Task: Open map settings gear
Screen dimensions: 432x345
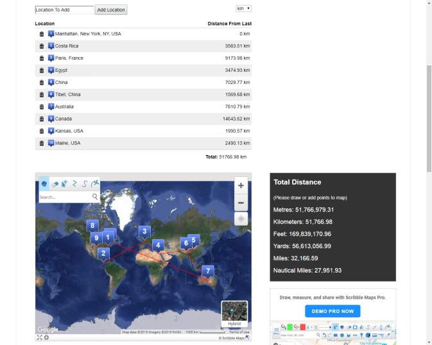Action: coord(47,337)
